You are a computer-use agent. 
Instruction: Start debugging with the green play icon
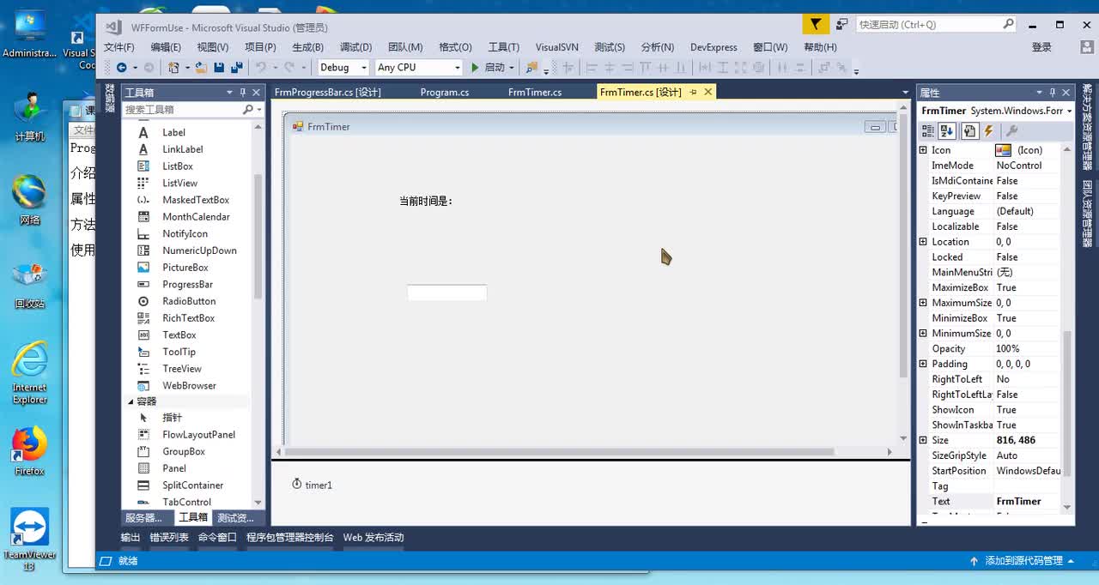click(475, 67)
